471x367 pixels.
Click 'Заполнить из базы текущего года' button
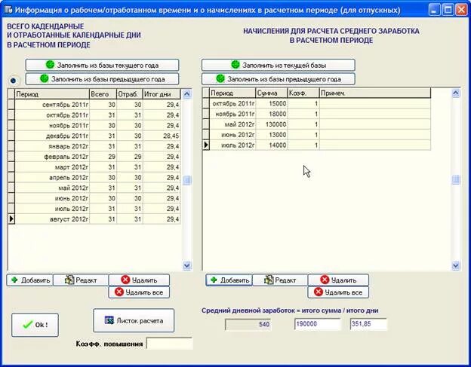point(102,65)
